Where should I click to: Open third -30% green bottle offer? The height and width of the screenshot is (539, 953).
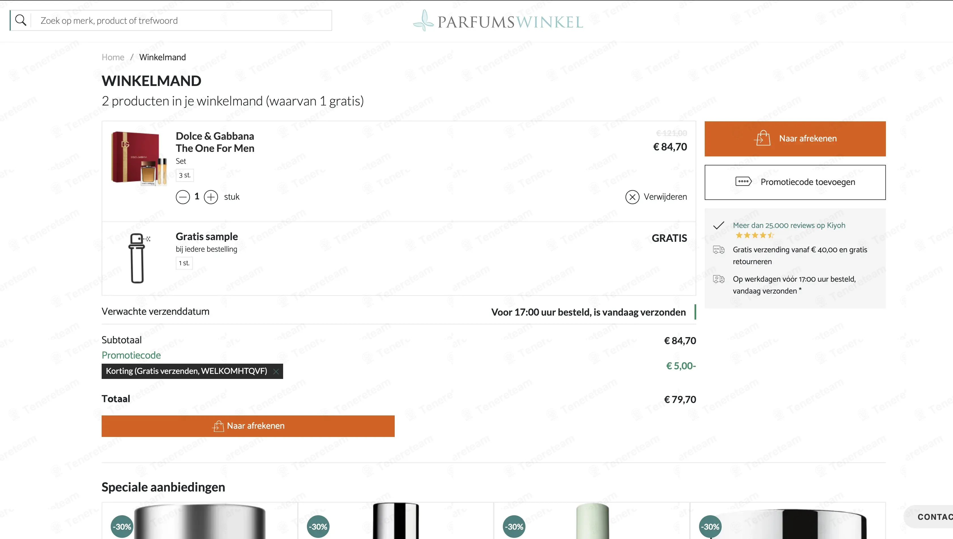[592, 521]
